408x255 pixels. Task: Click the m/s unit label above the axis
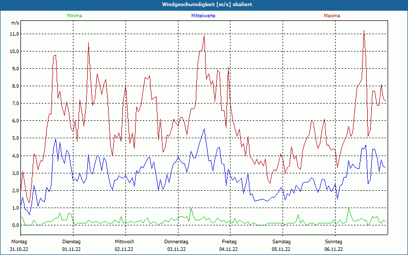(x=15, y=23)
